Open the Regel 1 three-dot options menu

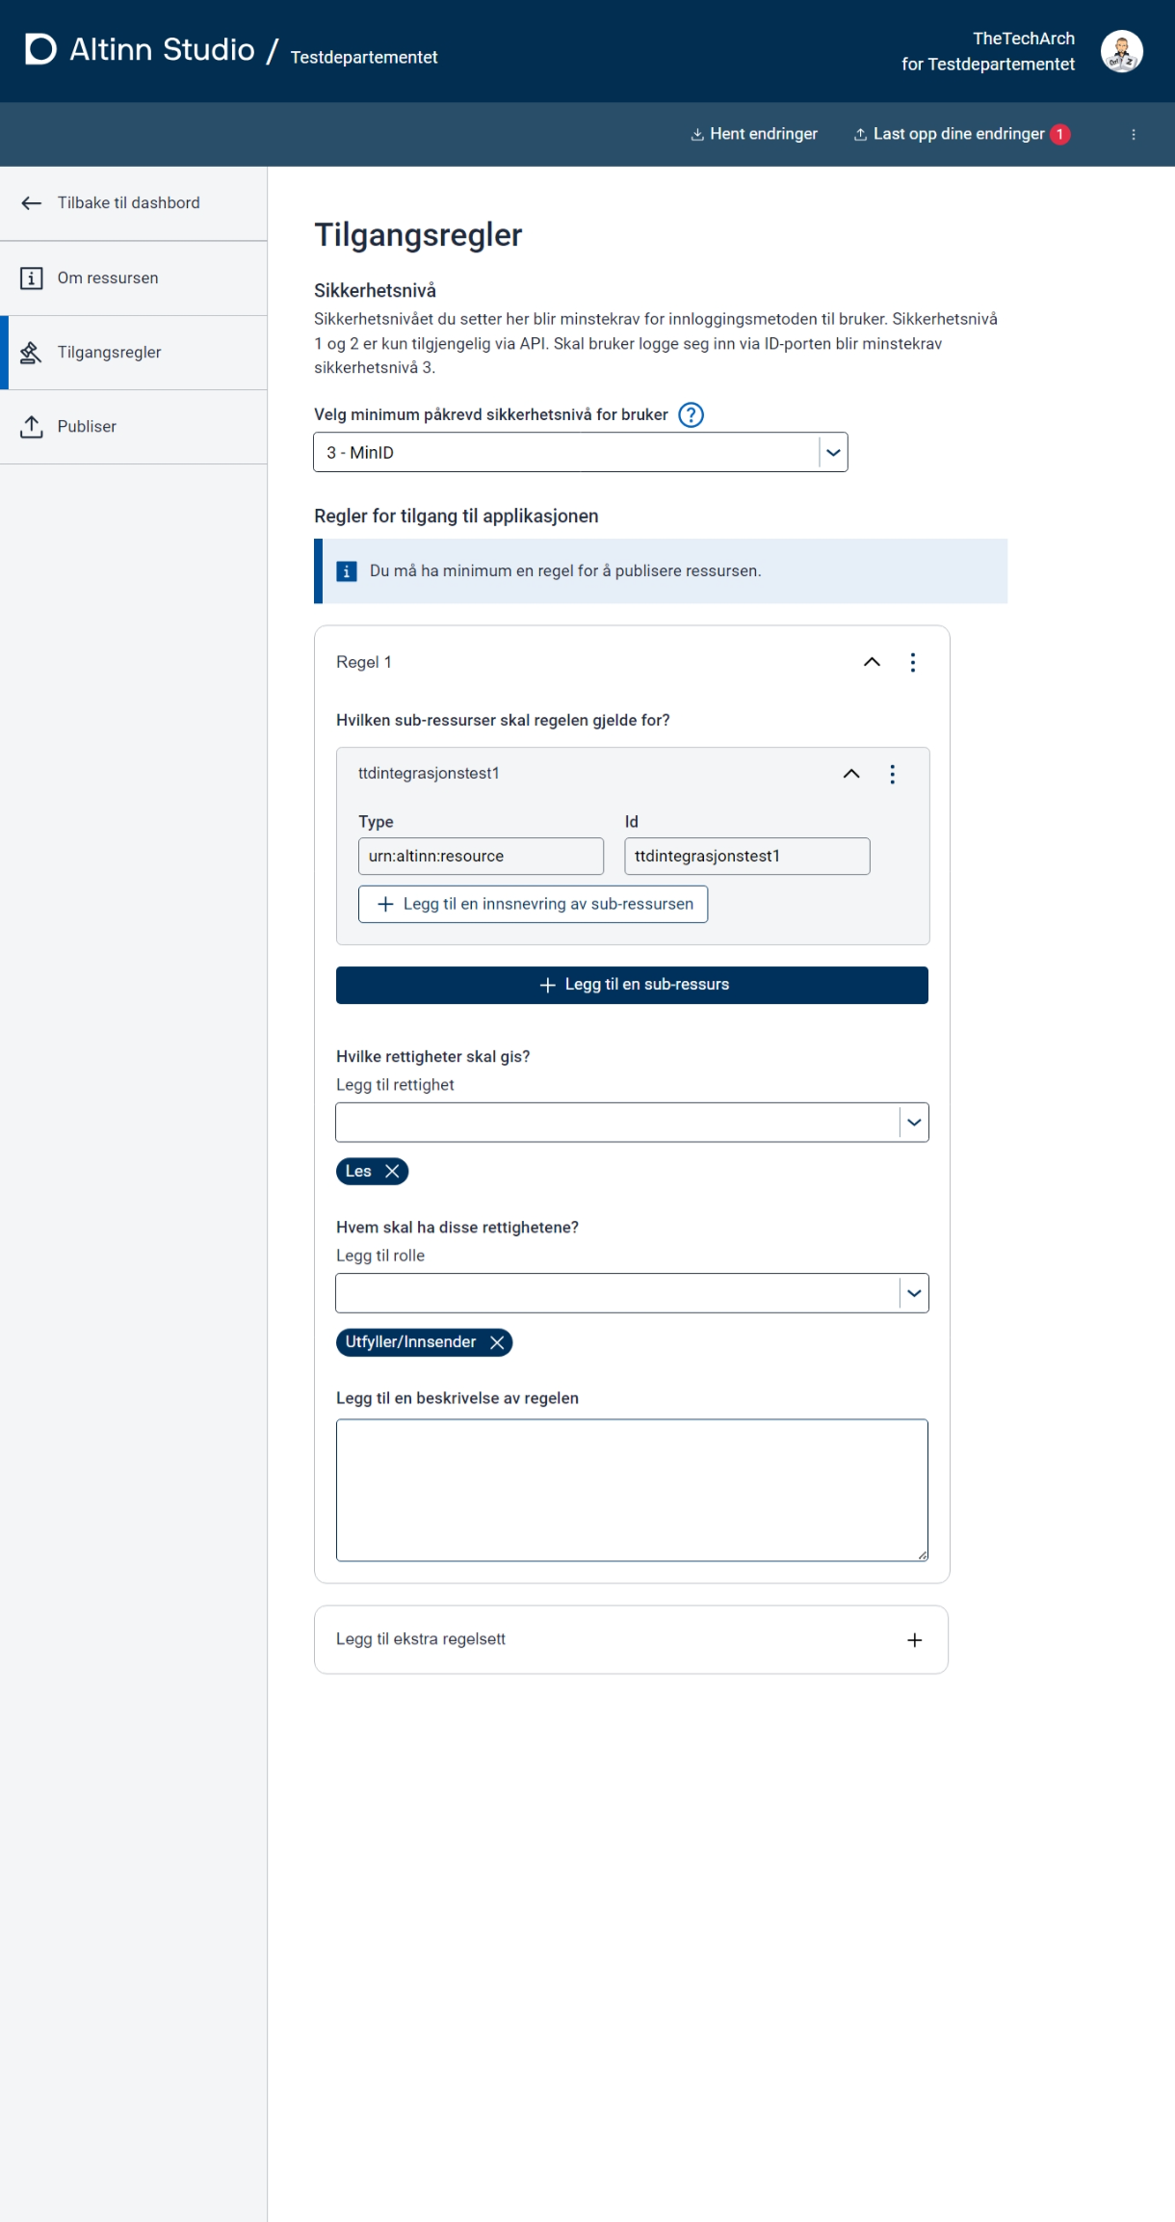[x=912, y=662]
